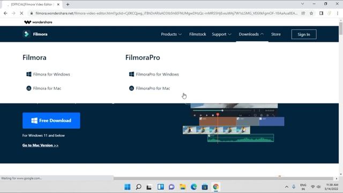Click the Filmora logo icon
343x193 pixels.
(26, 34)
